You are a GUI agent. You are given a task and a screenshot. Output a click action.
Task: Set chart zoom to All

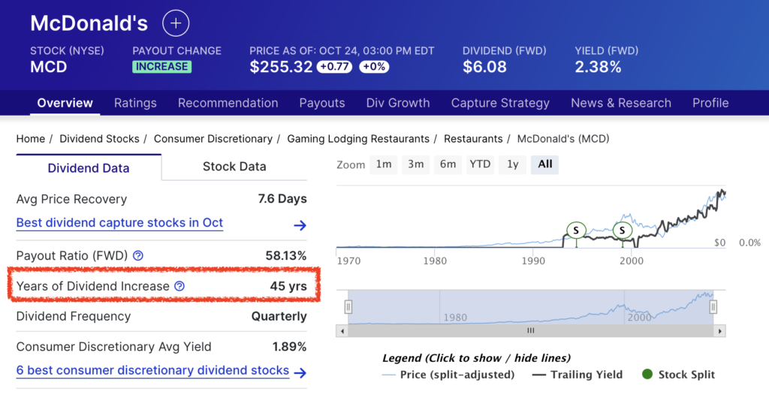545,164
